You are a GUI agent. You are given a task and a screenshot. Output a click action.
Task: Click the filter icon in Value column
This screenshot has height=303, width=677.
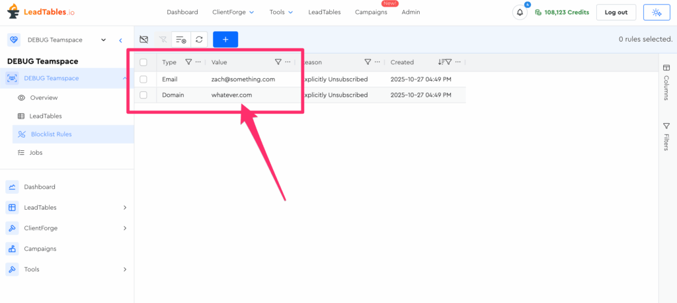tap(278, 62)
